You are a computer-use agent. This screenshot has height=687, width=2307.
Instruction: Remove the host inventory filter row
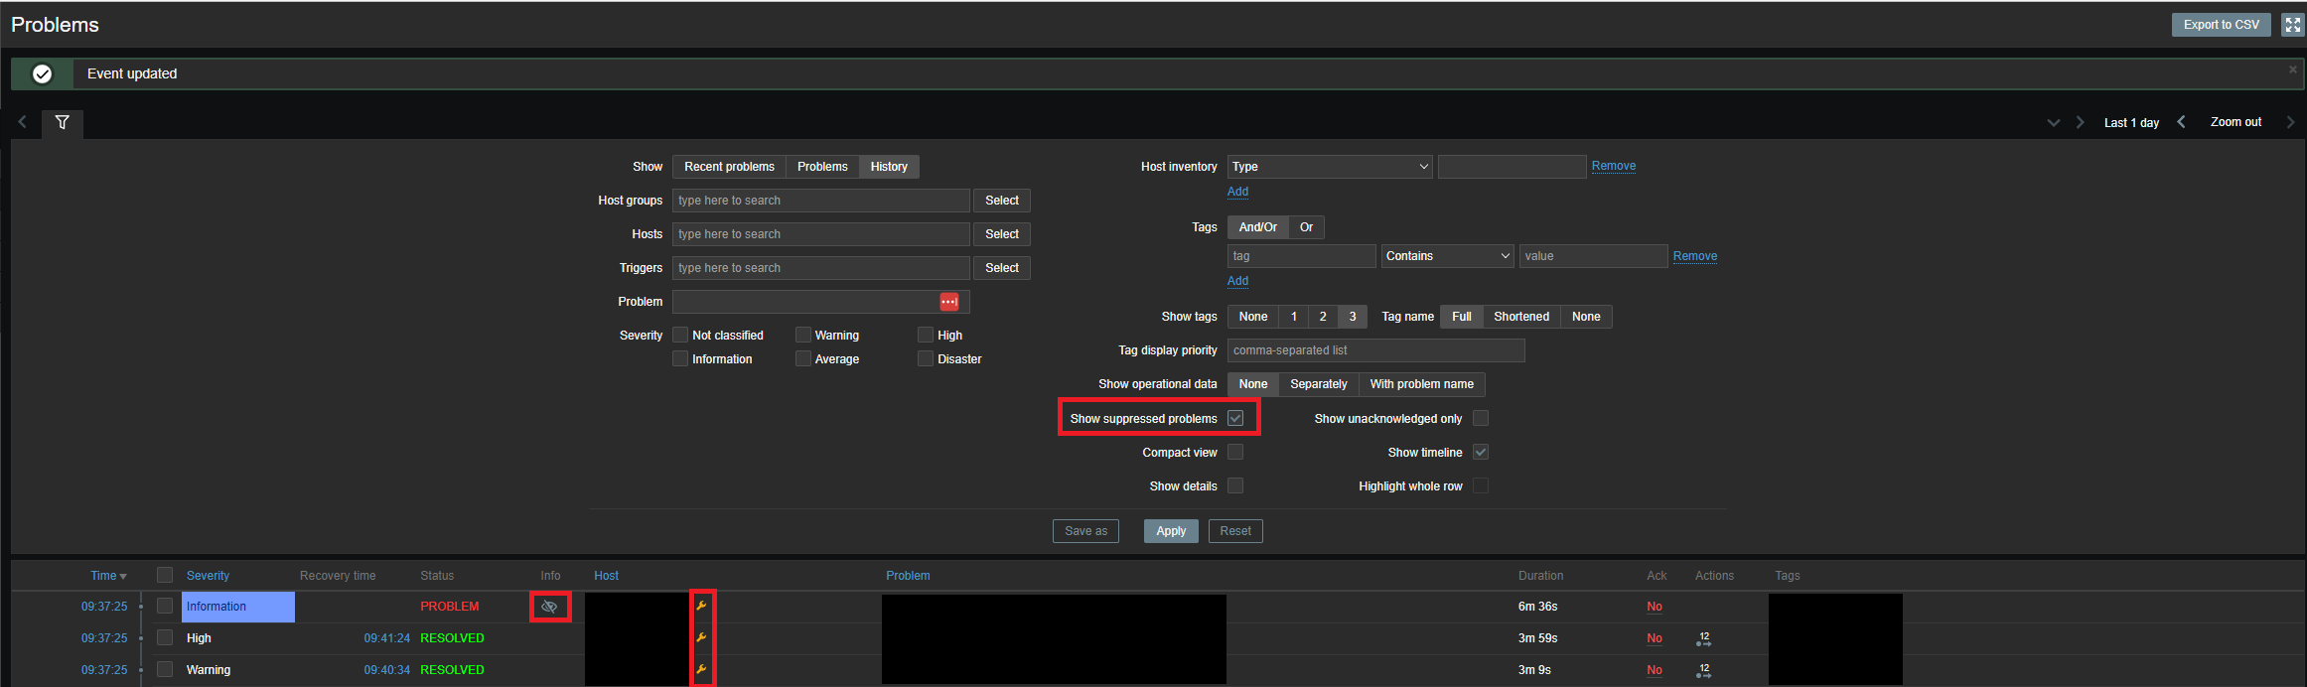click(x=1613, y=166)
